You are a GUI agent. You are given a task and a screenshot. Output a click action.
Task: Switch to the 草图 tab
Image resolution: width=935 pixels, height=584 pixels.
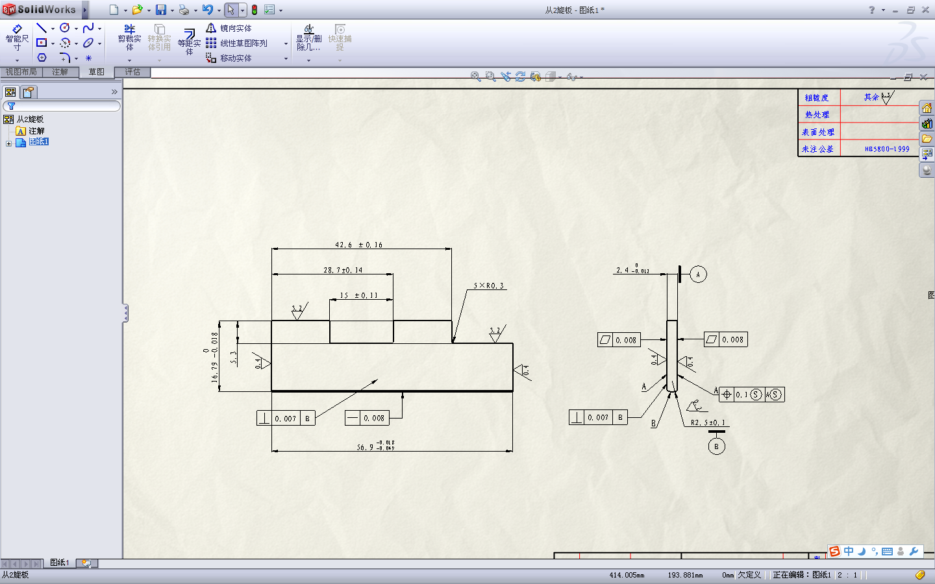click(97, 72)
